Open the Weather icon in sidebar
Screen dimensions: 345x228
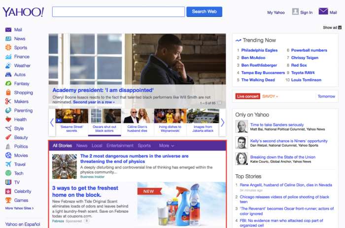pos(8,66)
